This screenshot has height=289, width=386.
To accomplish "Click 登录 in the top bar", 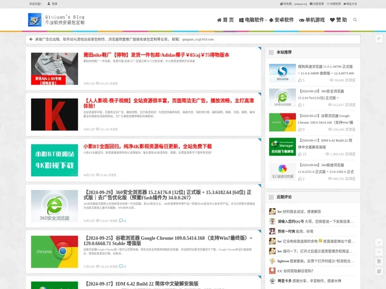I will 55,4.
